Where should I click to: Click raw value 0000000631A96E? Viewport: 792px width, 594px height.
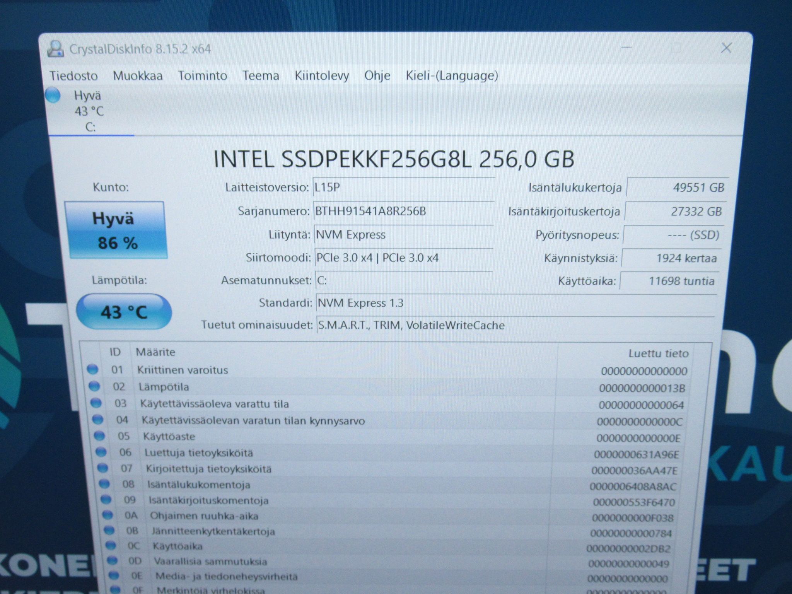click(637, 454)
